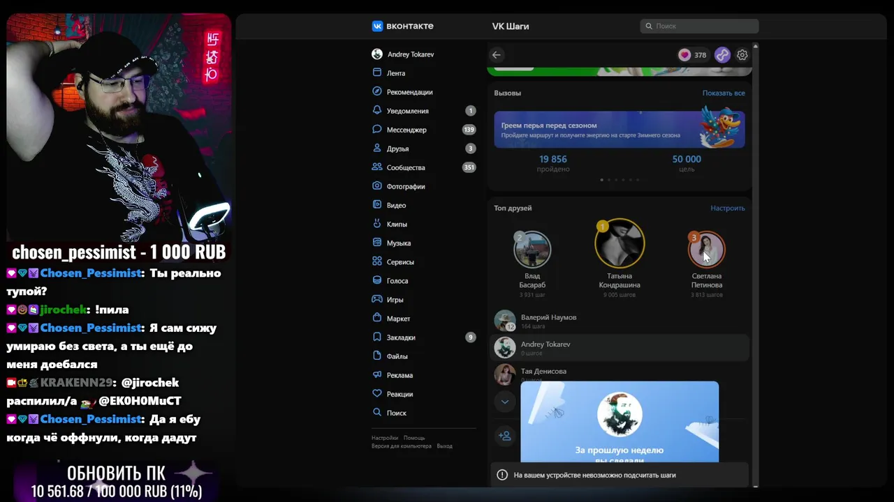Click the Маркет bag icon
Screen dimensions: 894x502
click(377, 318)
